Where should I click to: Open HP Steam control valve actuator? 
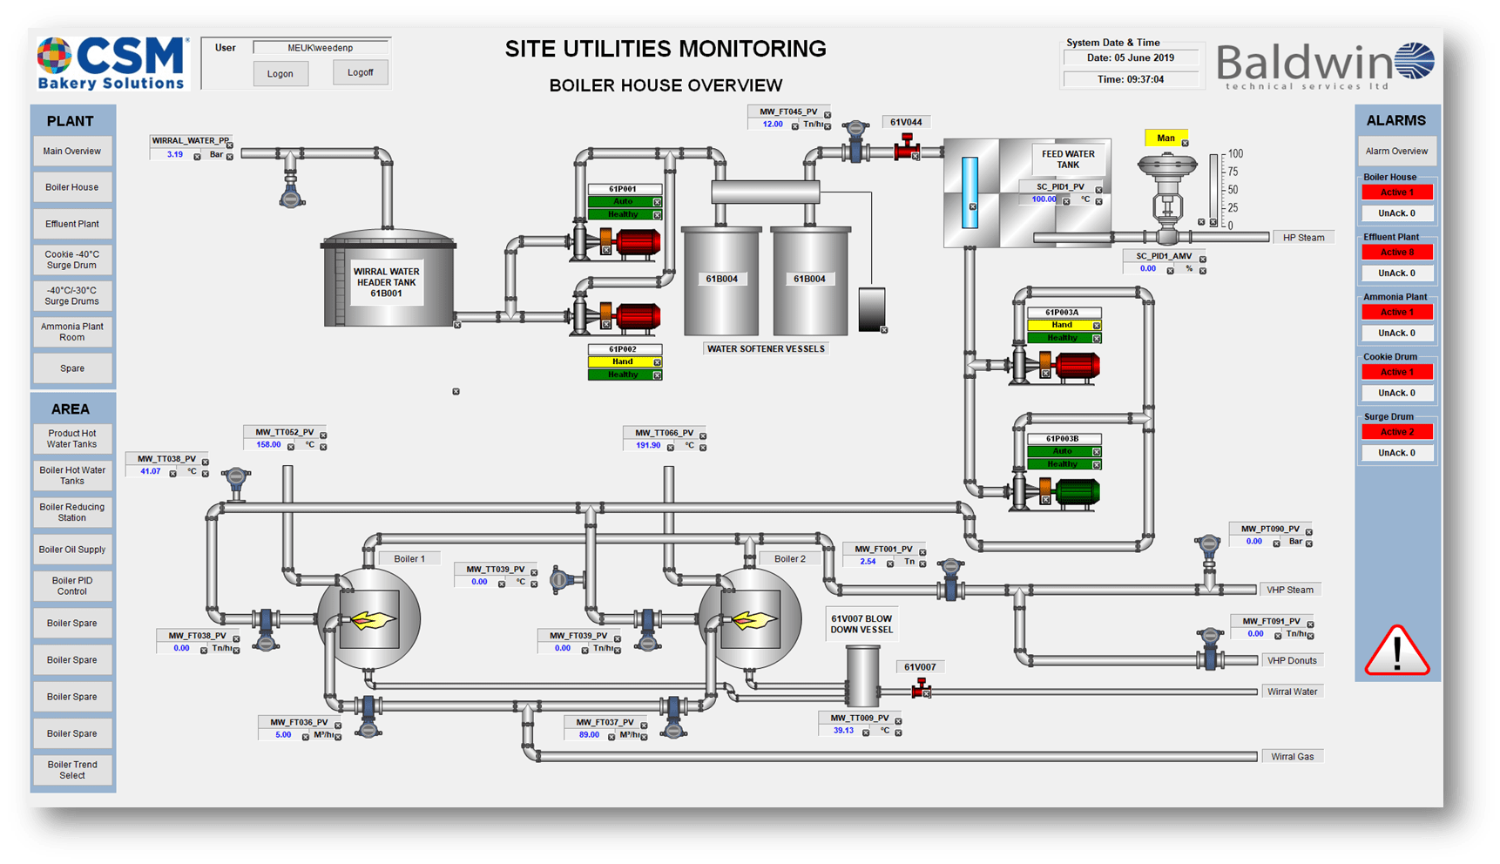click(1167, 164)
